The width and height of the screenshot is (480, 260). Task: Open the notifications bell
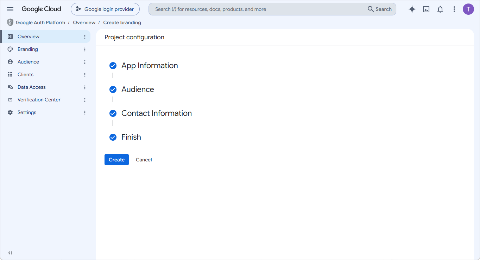click(x=440, y=9)
